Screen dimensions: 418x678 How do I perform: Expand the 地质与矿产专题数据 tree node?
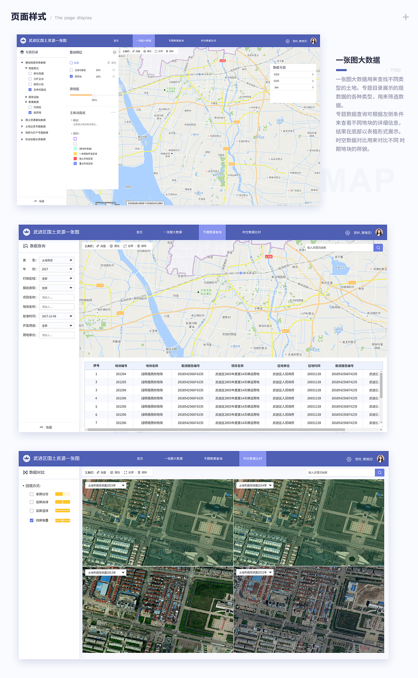click(22, 133)
